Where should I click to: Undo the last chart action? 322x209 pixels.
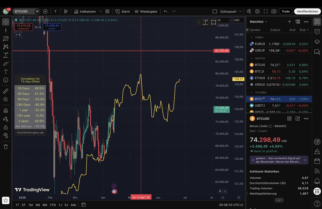pos(165,12)
